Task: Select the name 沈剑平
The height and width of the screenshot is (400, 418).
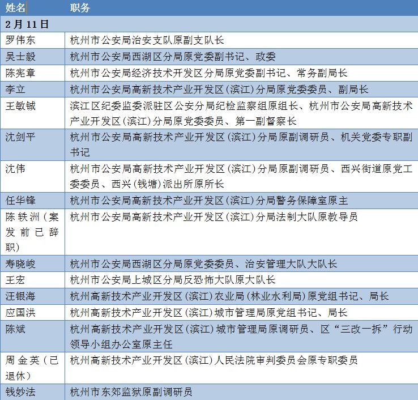Action: pos(20,137)
